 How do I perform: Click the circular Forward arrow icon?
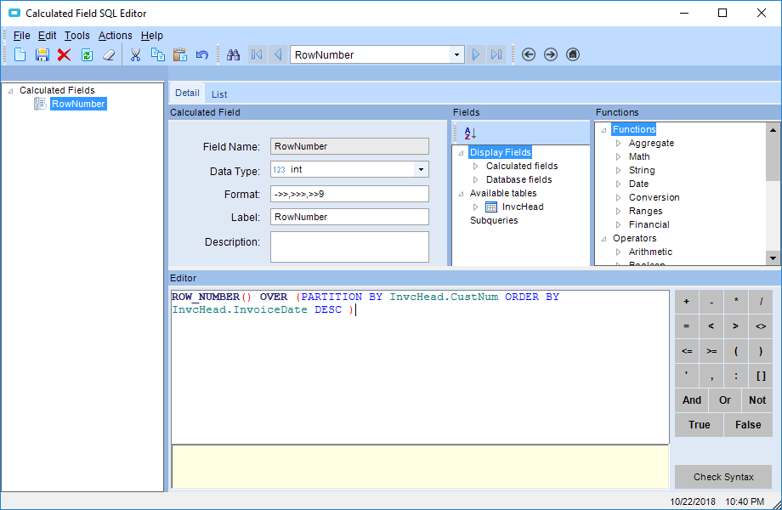(x=551, y=54)
